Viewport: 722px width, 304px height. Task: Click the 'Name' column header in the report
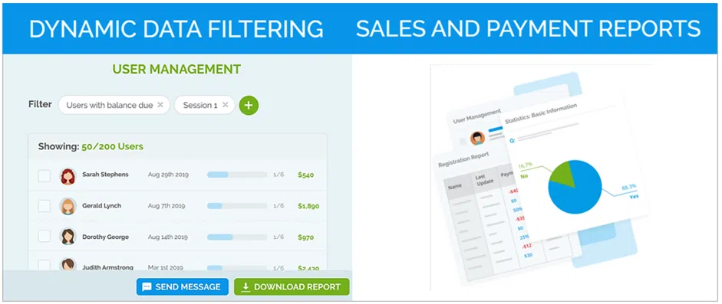pos(455,187)
